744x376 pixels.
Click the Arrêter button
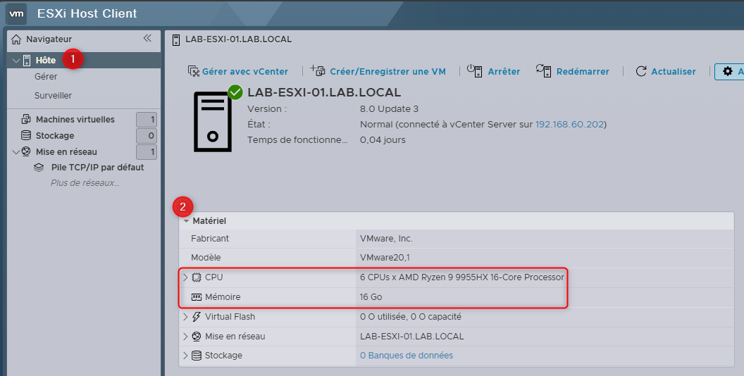(x=494, y=71)
